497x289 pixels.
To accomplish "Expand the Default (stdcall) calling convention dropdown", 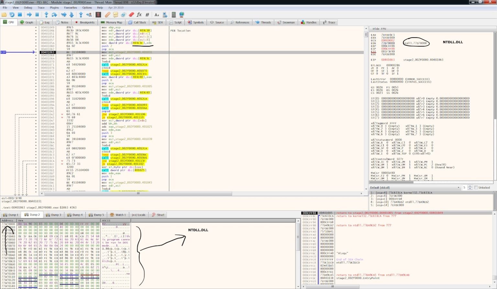I will click(x=415, y=187).
